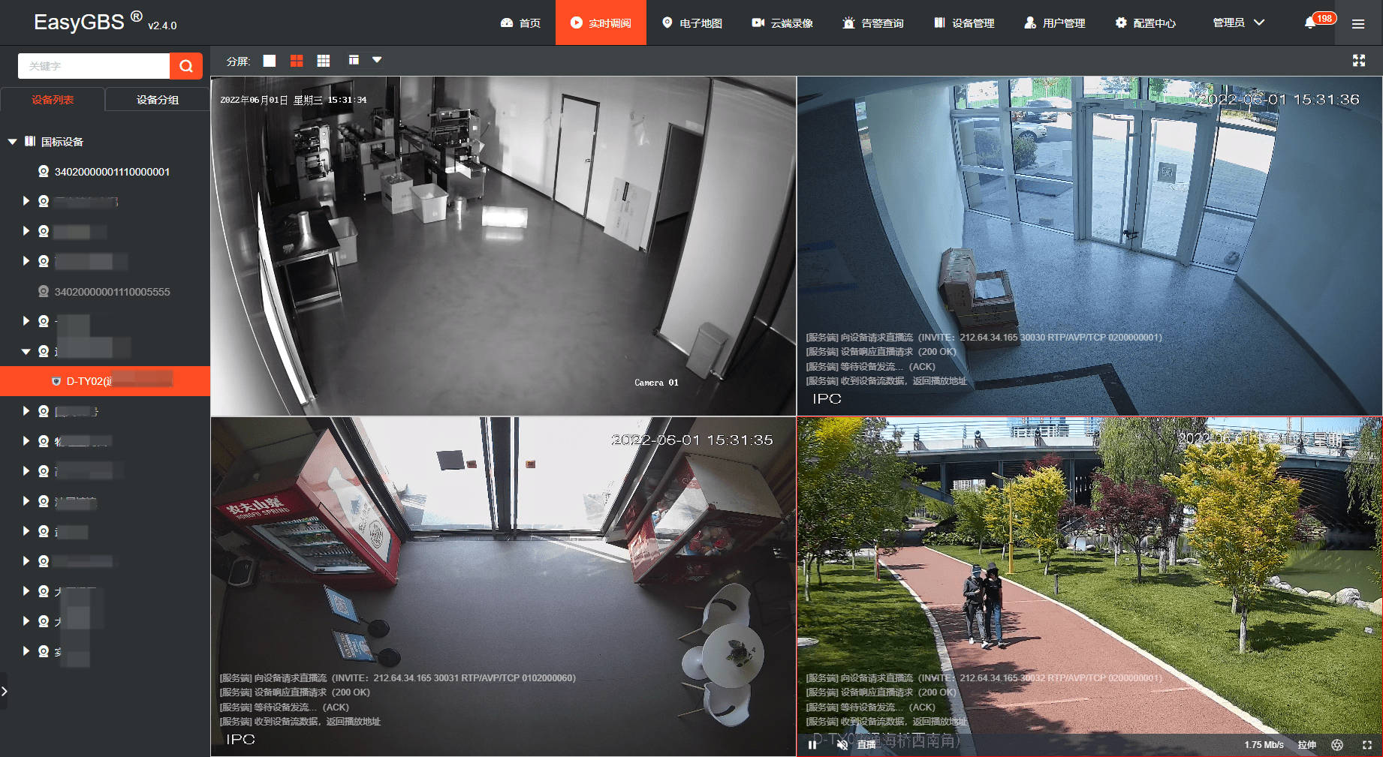1383x757 pixels.
Task: Open custom layout dropdown arrow
Action: (377, 60)
